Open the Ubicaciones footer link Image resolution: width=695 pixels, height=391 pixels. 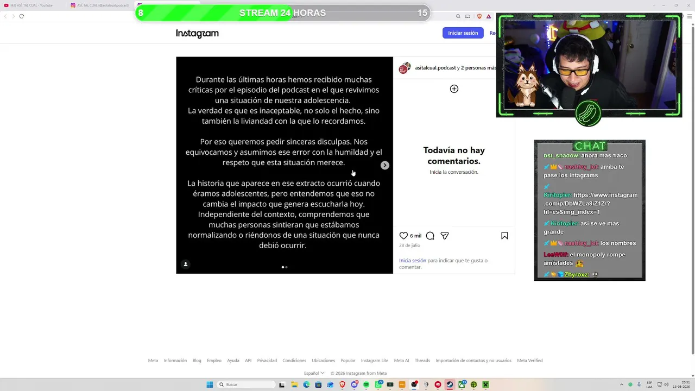pos(324,361)
